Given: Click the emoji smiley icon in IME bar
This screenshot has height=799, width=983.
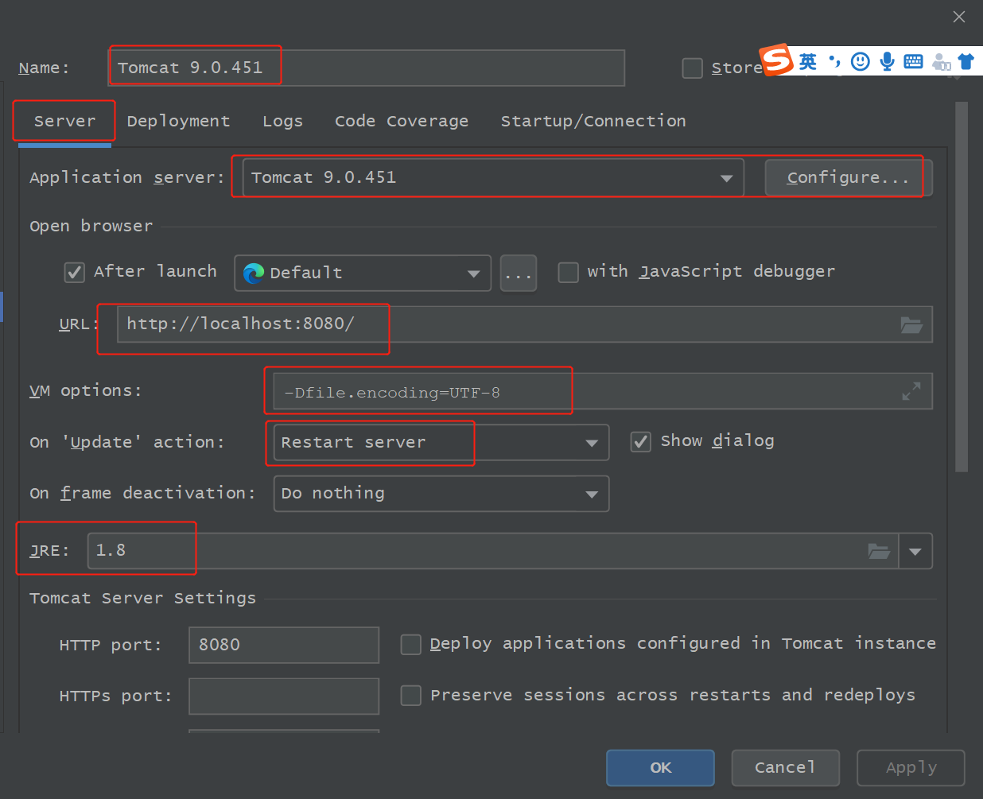Looking at the screenshot, I should 860,61.
